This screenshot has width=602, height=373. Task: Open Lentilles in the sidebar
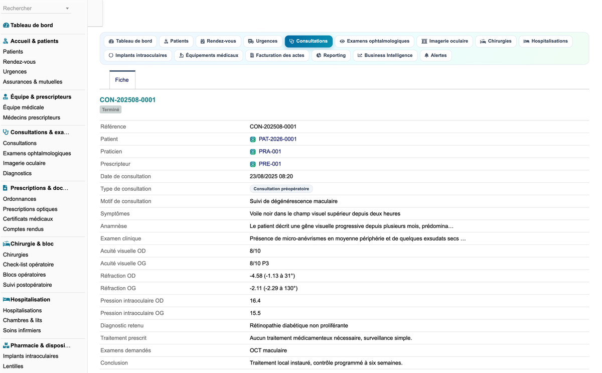[x=13, y=366]
